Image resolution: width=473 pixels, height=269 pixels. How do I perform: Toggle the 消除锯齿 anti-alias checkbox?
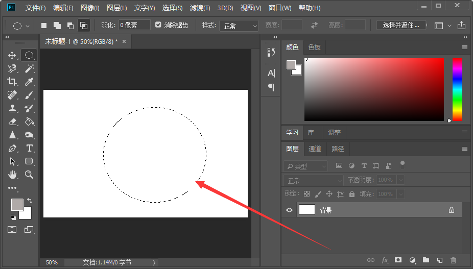click(158, 25)
